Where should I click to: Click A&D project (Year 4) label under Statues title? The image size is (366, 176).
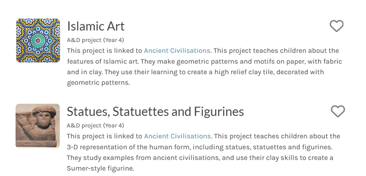(x=95, y=126)
